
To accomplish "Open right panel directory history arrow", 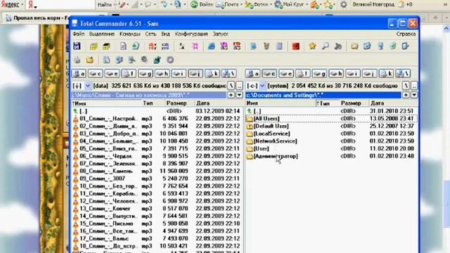I will pyautogui.click(x=414, y=95).
